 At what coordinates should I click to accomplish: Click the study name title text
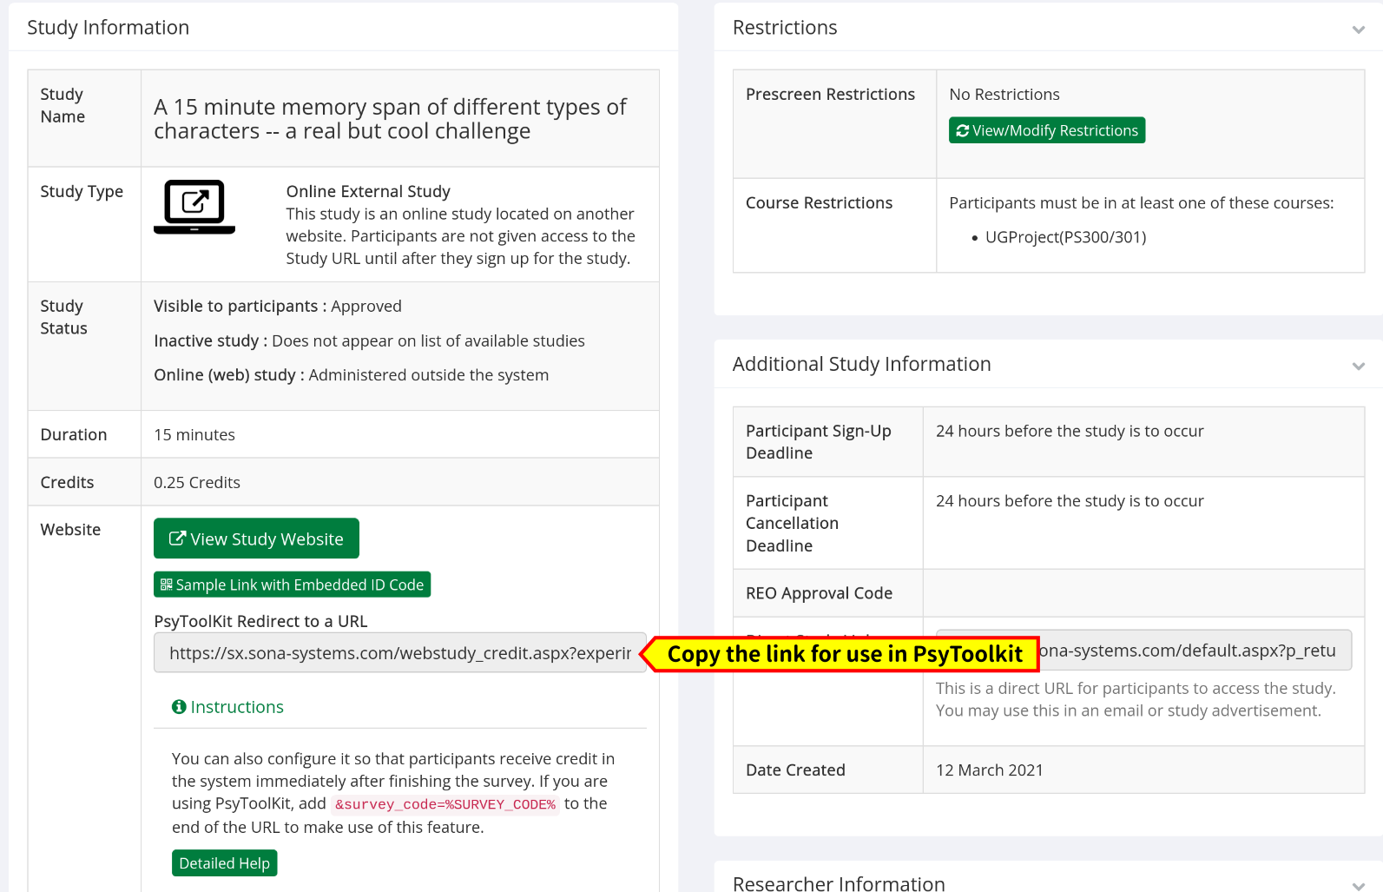(390, 119)
